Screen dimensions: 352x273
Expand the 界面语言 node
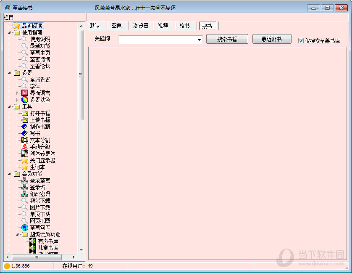pyautogui.click(x=17, y=93)
